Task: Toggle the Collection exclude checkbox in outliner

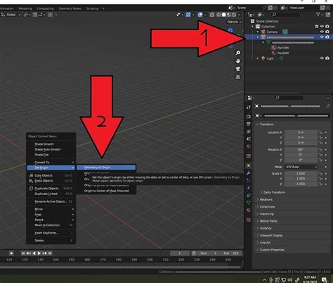Action: click(x=317, y=26)
